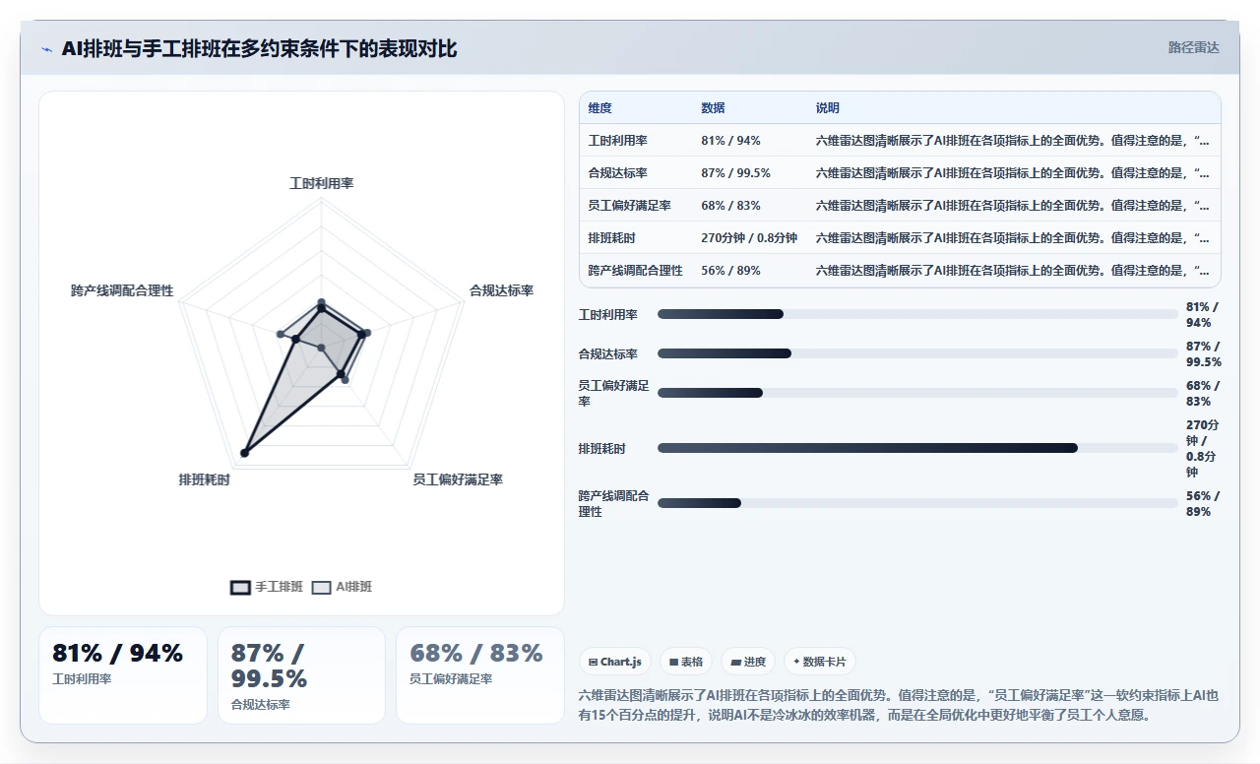Click the 说明 column header

[827, 108]
